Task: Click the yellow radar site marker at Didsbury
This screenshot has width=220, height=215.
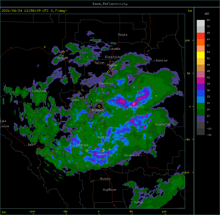Action: click(99, 106)
